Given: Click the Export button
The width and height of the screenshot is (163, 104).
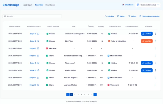Looking at the screenshot, I should 121,16.
